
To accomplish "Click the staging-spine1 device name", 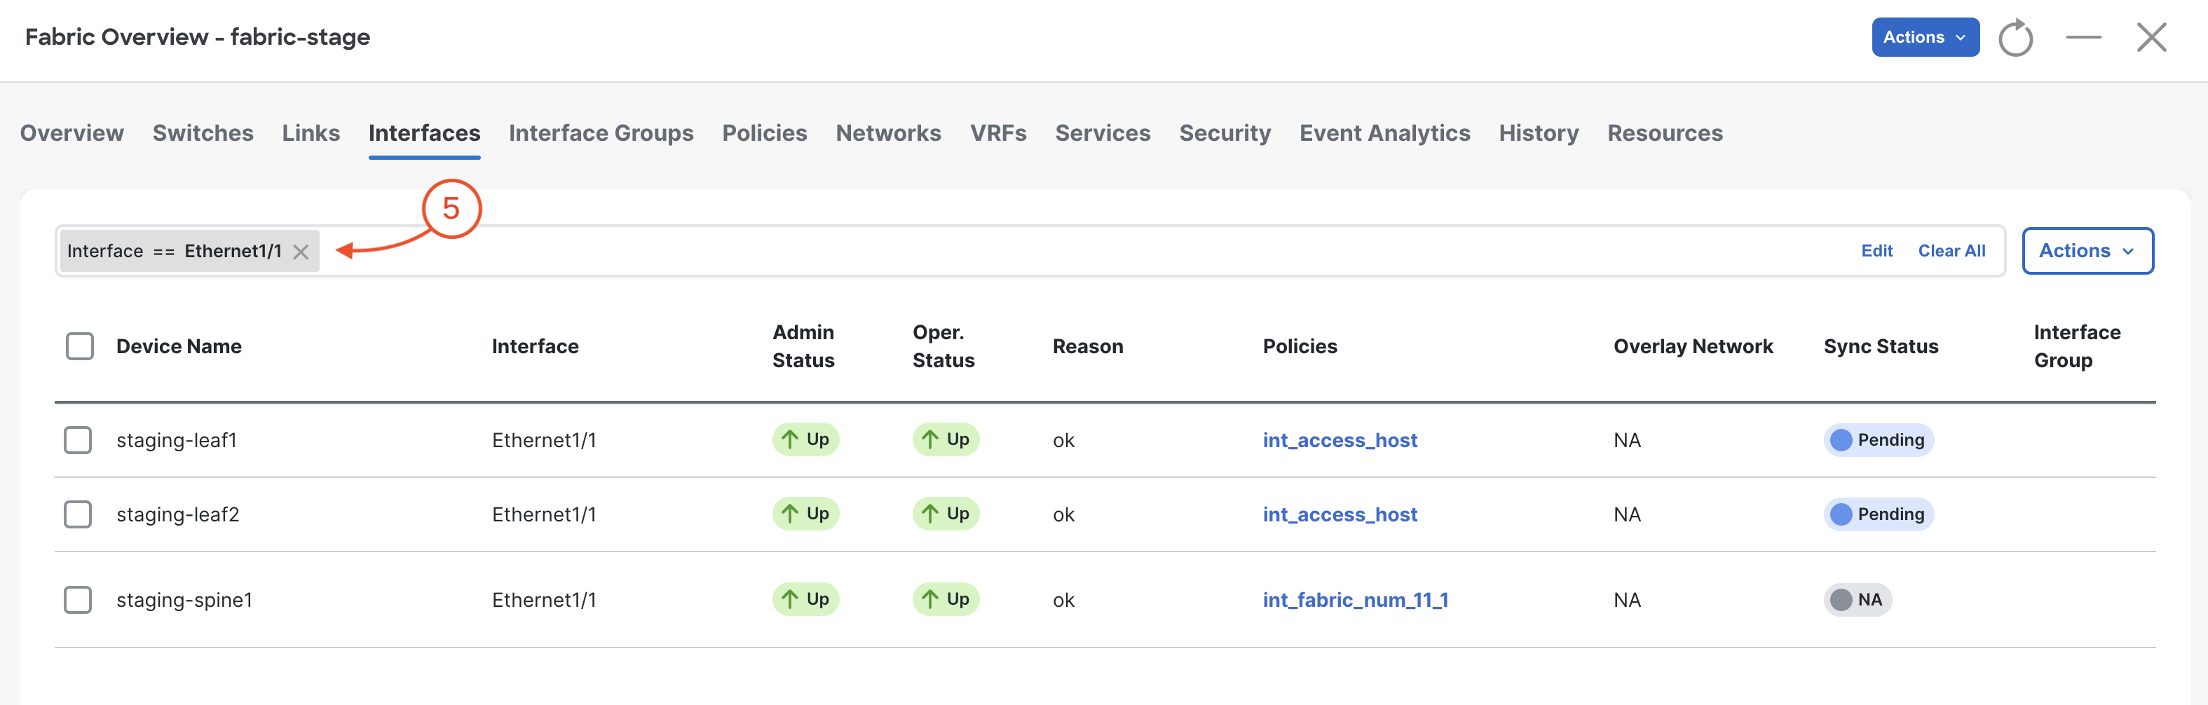I will [x=184, y=600].
